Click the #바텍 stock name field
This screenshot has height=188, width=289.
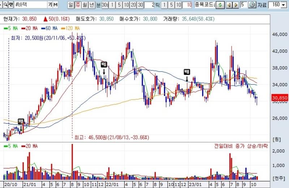(x=31, y=5)
